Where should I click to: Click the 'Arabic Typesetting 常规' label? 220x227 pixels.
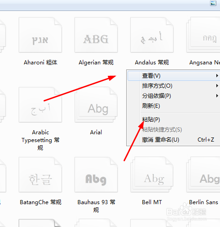(x=40, y=140)
